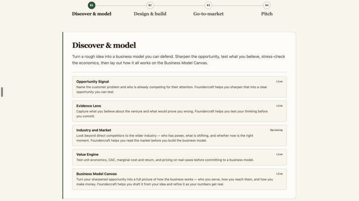This screenshot has width=359, height=201.
Task: Select step 03 circle marker
Action: [x=208, y=5]
